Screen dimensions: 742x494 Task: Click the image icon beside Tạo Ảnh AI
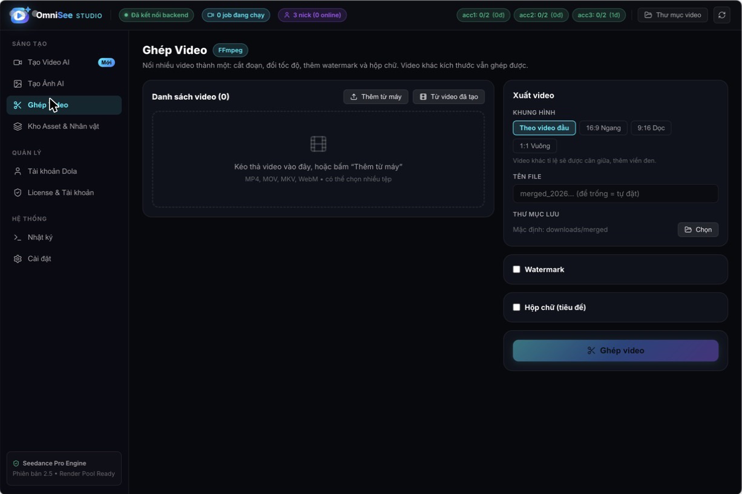coord(18,84)
